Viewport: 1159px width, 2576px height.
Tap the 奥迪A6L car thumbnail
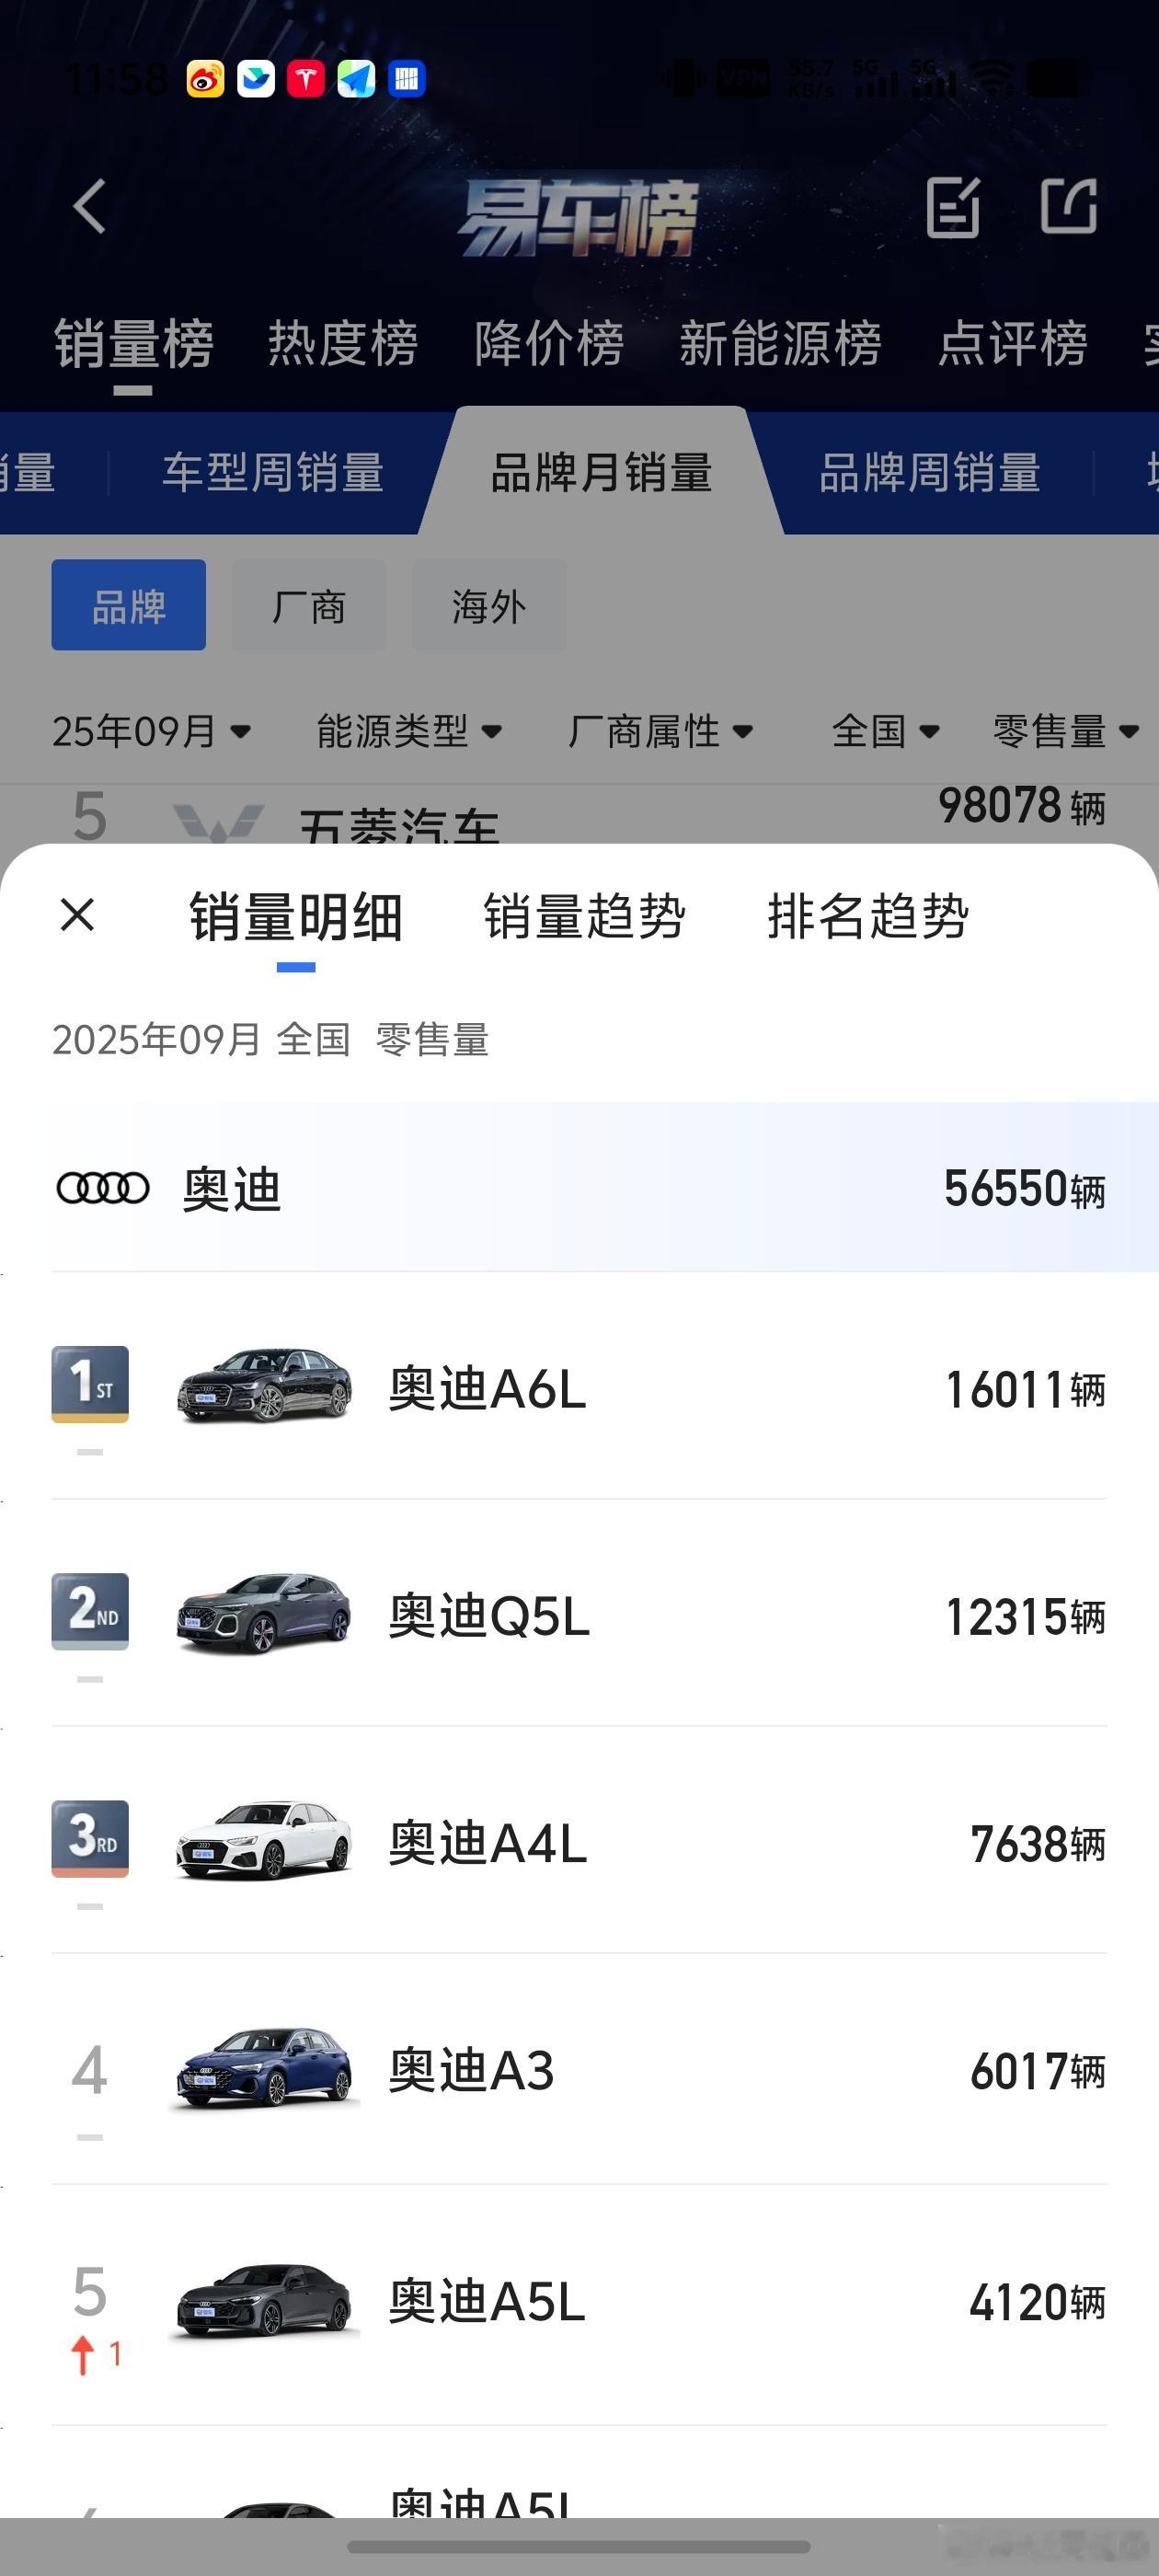265,1385
